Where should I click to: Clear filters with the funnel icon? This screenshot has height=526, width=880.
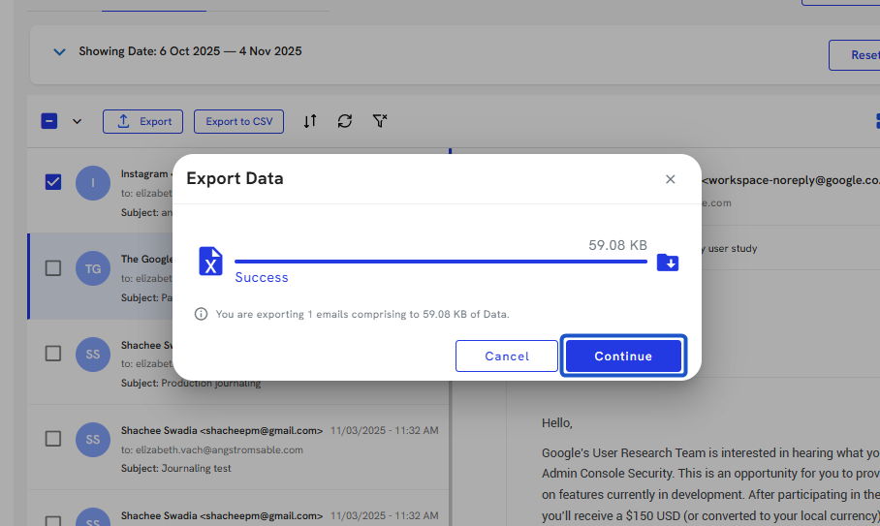[380, 121]
